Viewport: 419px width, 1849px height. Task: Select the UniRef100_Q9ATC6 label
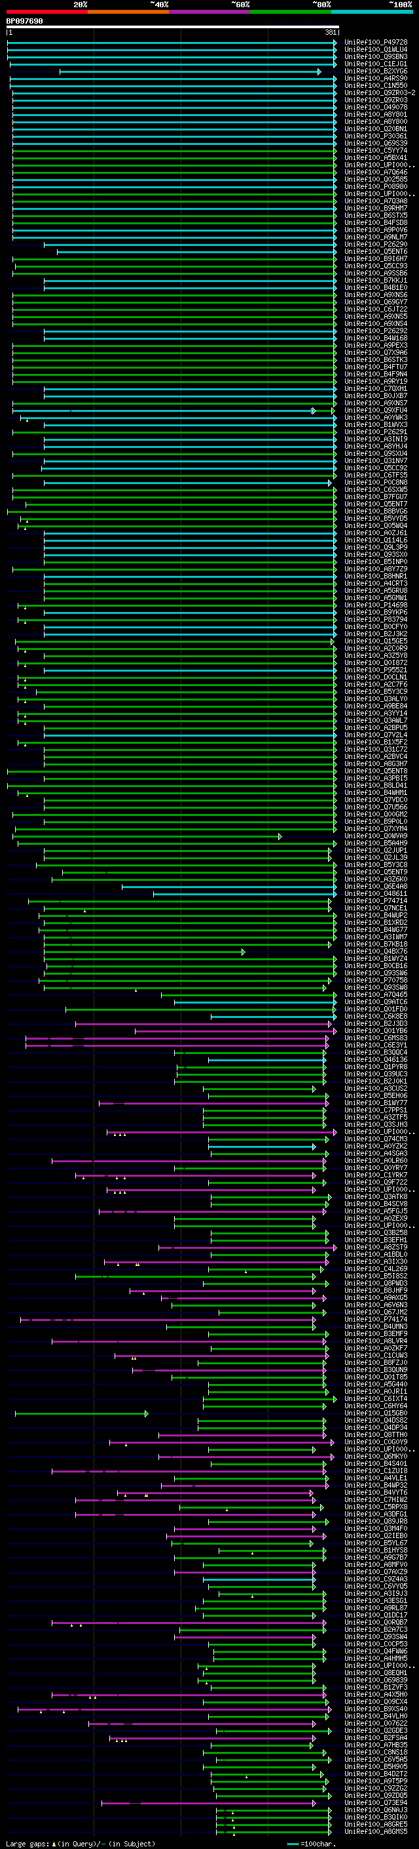[x=376, y=1002]
